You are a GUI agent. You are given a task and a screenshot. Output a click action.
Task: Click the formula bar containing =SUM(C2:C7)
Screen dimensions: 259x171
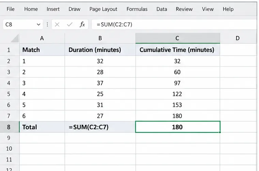(x=174, y=24)
